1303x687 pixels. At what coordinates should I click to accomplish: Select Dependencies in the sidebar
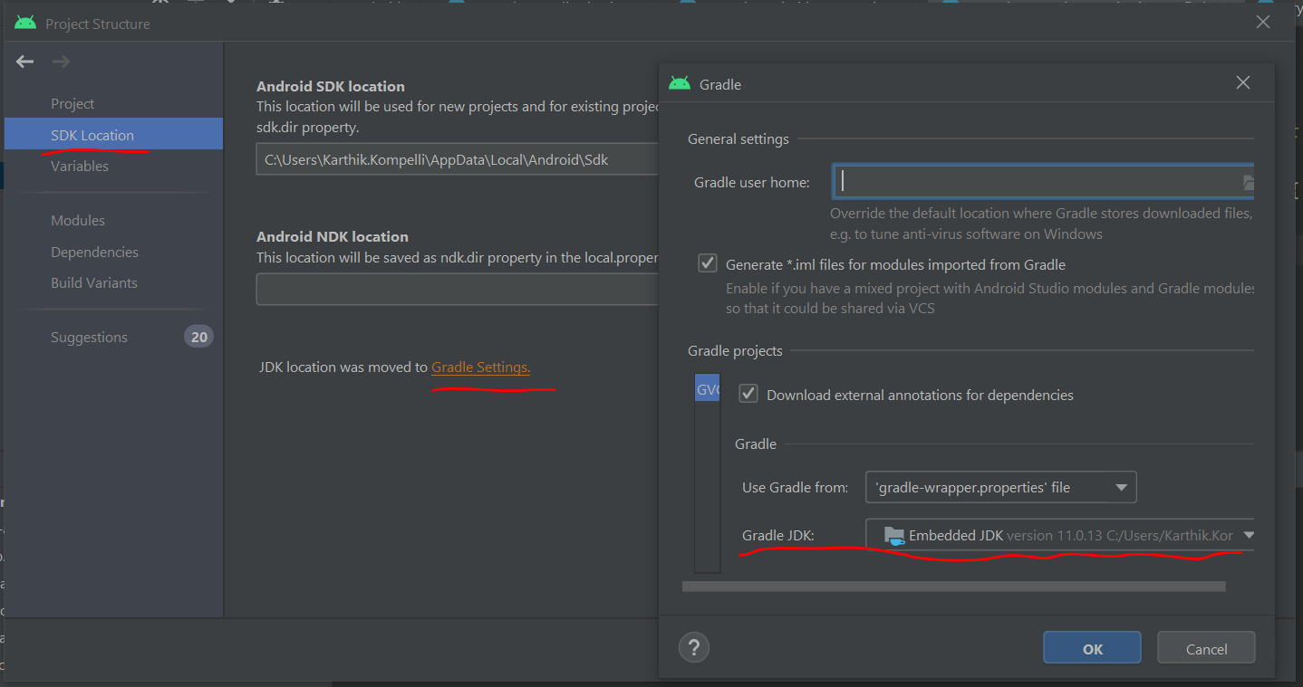(x=94, y=253)
